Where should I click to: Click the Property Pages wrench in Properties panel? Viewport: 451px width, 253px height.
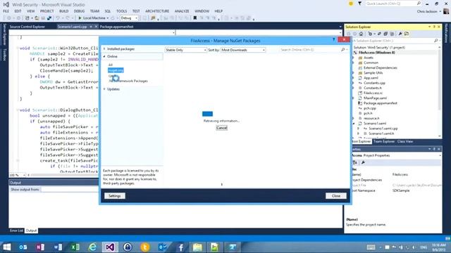pyautogui.click(x=364, y=162)
